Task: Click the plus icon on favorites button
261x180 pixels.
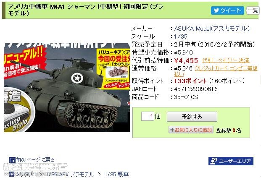Action: coord(172,130)
